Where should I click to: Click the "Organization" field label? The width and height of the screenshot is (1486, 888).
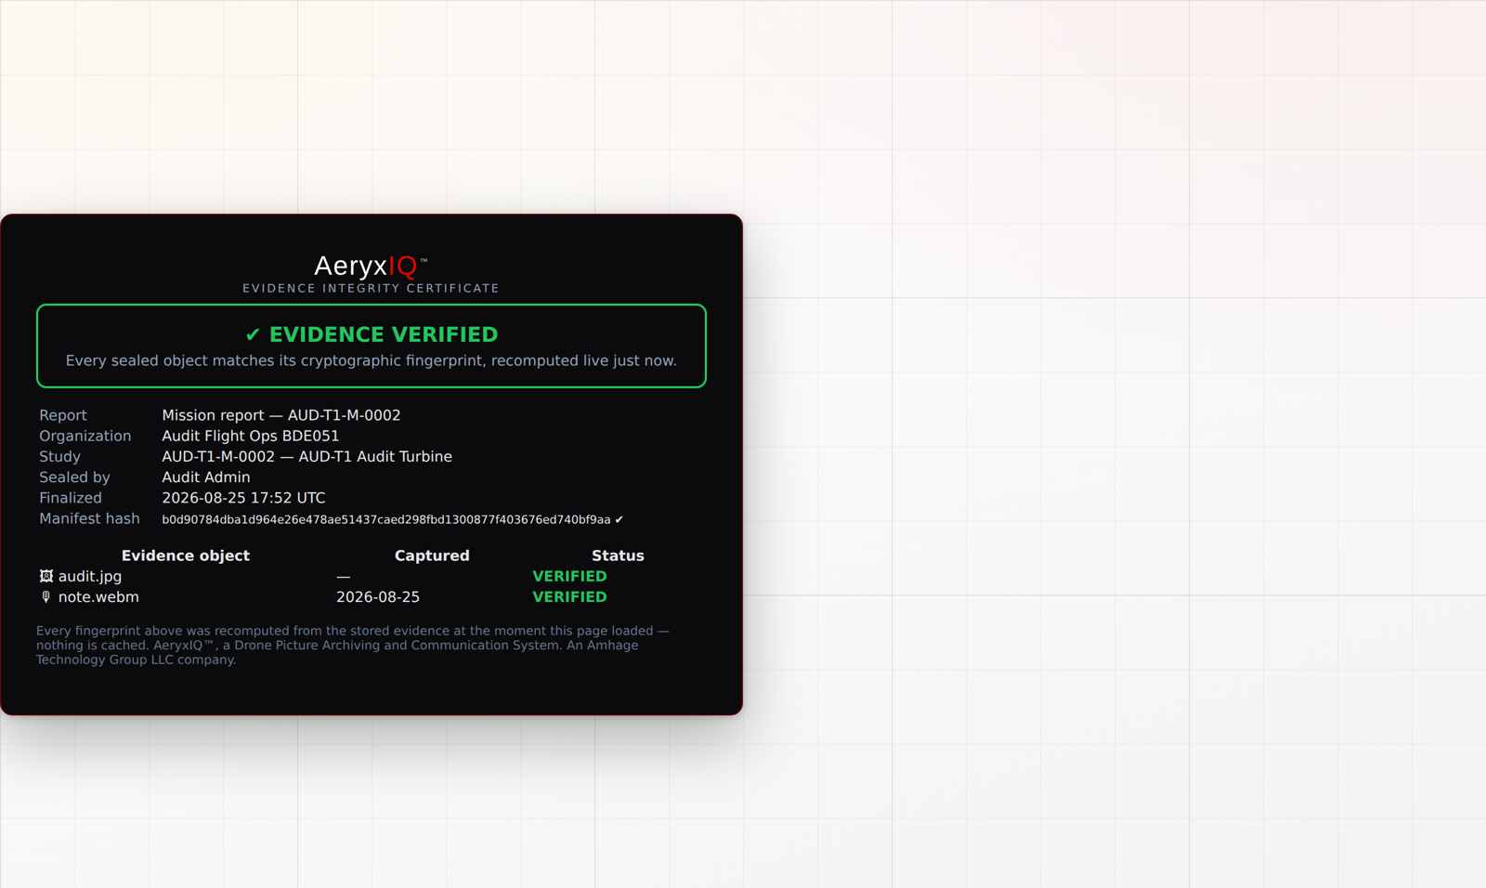point(85,436)
